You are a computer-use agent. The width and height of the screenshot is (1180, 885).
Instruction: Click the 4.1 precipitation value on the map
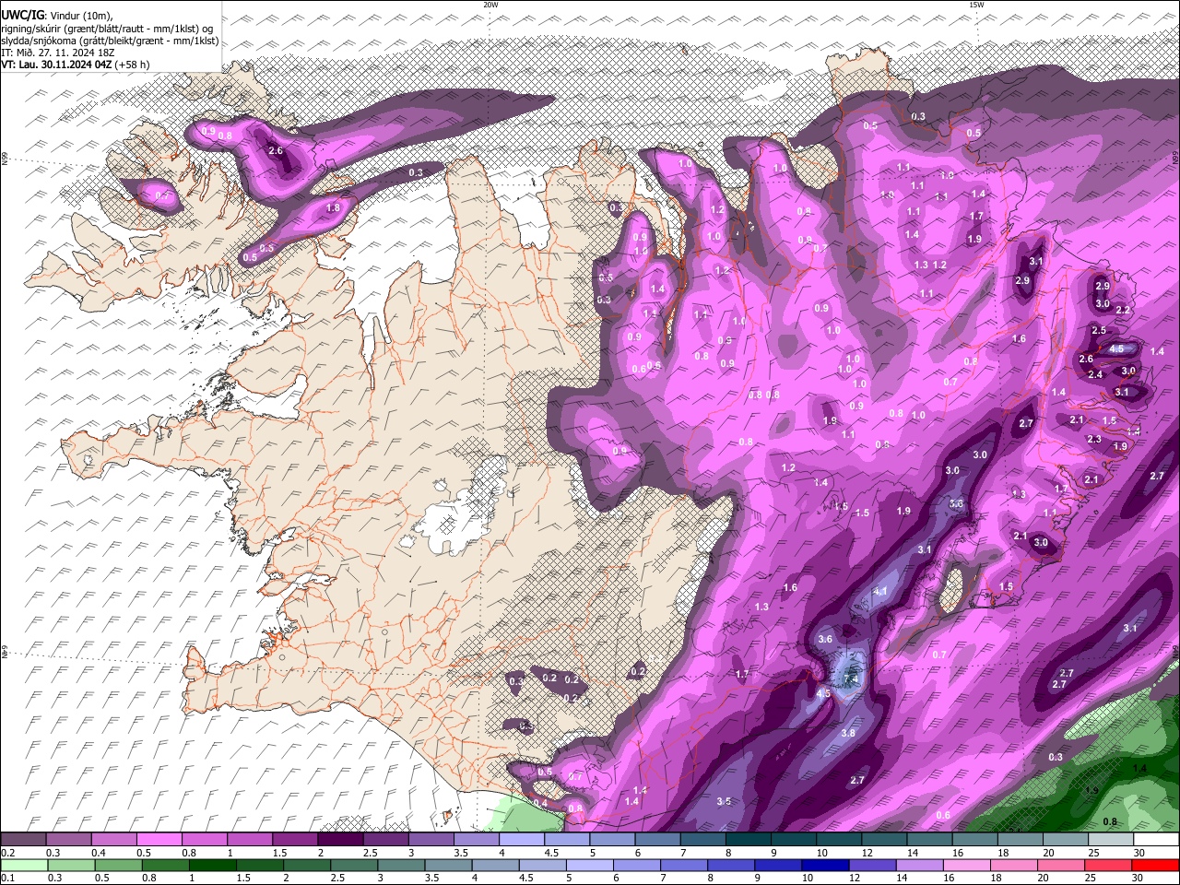[x=879, y=592]
